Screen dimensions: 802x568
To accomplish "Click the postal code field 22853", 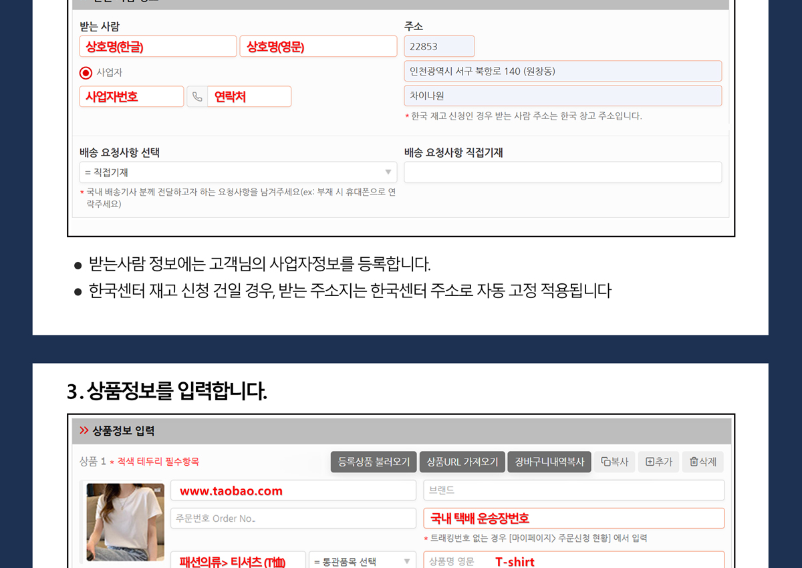I will 439,47.
